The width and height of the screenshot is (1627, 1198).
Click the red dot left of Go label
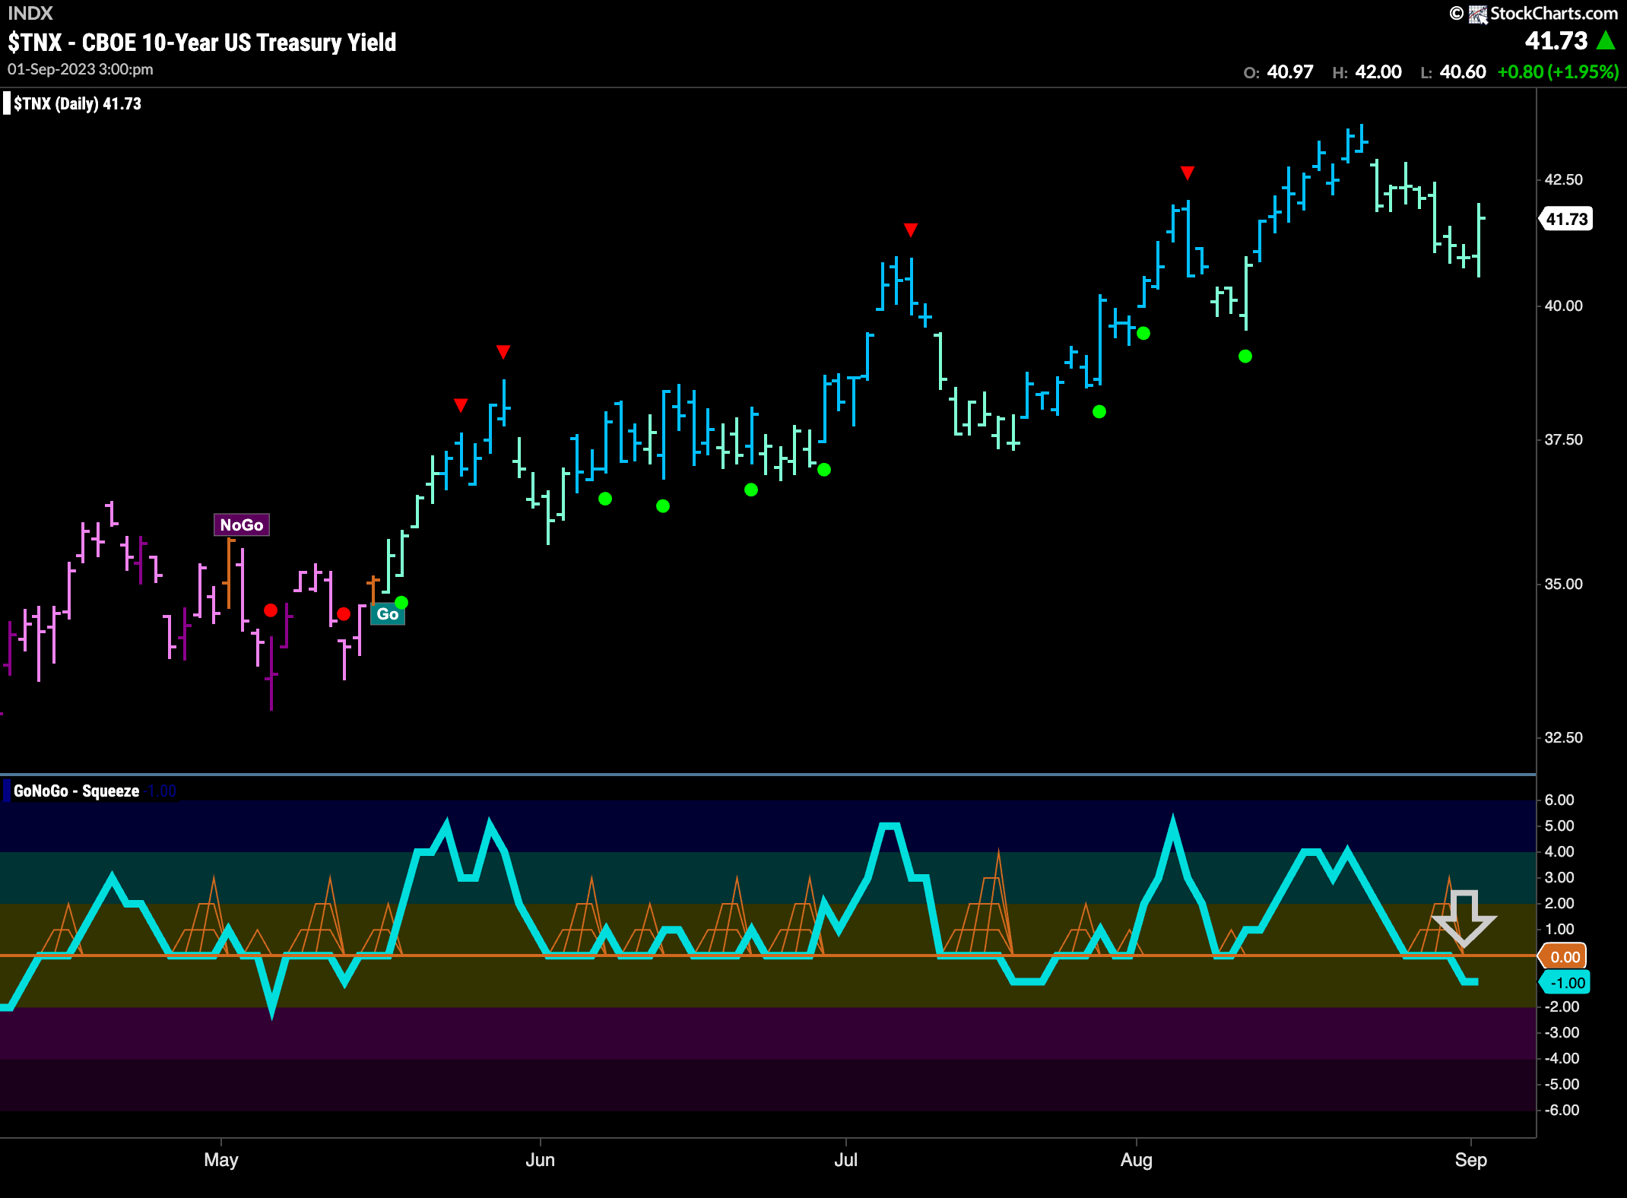pos(344,613)
